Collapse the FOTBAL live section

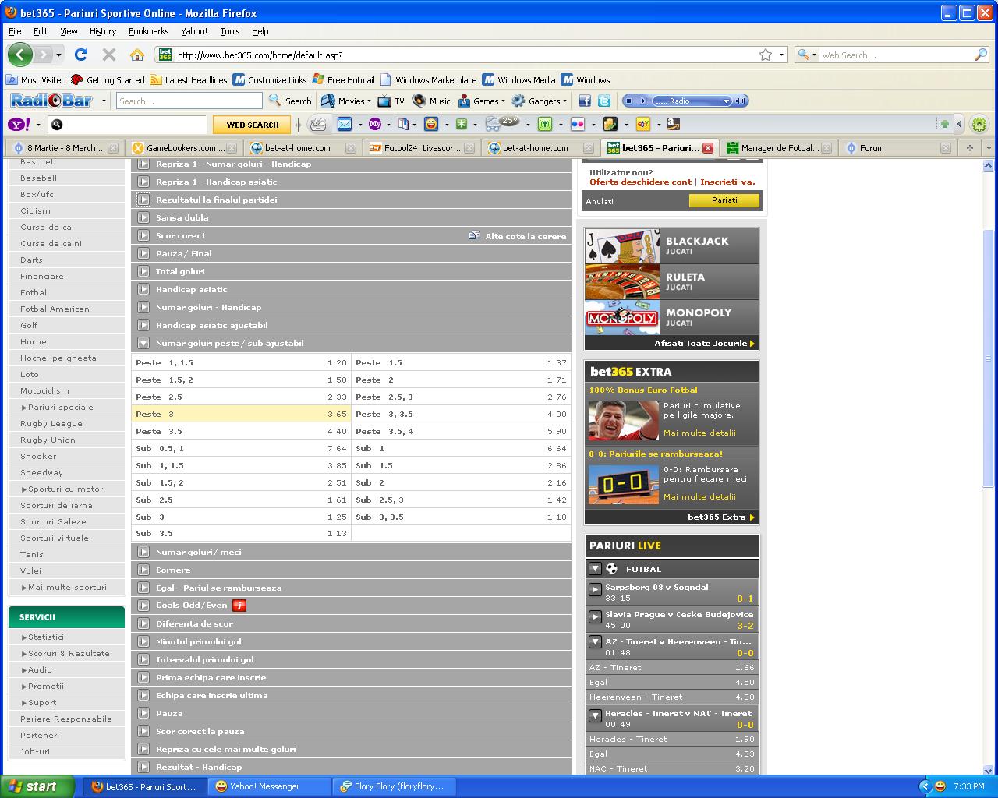coord(595,569)
